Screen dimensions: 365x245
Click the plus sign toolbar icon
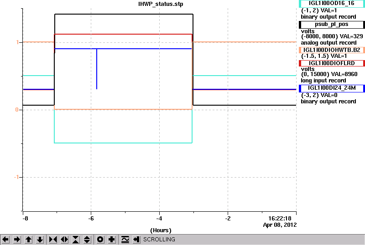(112, 240)
